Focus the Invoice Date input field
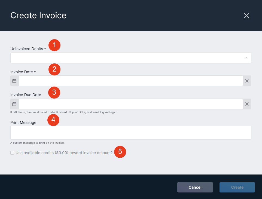Viewport: 262px width, 199px height. point(131,81)
